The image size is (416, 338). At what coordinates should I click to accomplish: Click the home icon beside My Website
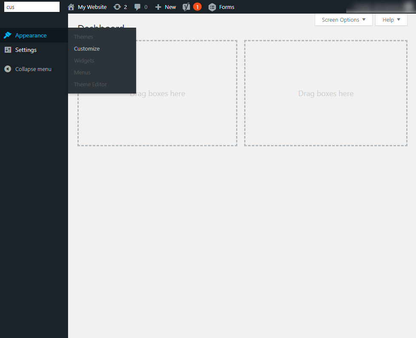(71, 7)
